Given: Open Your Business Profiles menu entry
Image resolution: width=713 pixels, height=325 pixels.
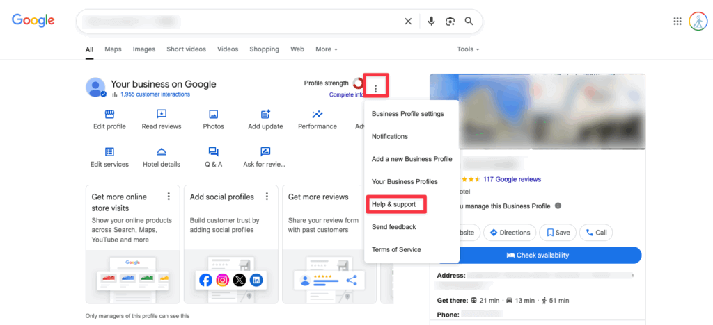Looking at the screenshot, I should (x=405, y=182).
